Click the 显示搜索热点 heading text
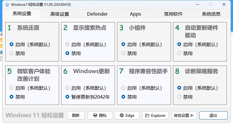Viewport: 233px width, 125px height. (x=90, y=28)
